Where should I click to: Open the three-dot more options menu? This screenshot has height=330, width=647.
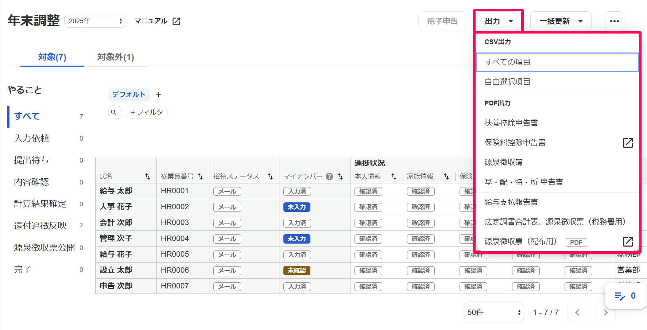(615, 21)
